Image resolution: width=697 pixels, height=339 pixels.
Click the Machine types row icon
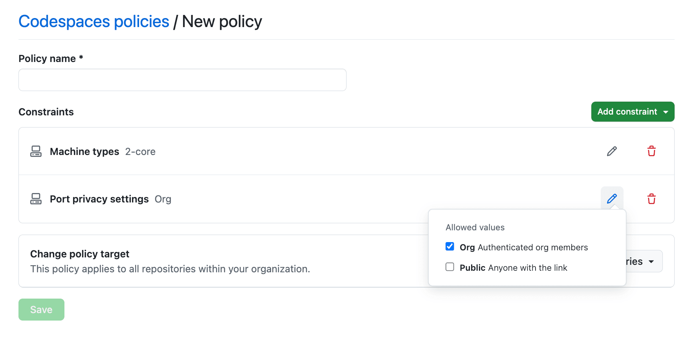click(36, 151)
